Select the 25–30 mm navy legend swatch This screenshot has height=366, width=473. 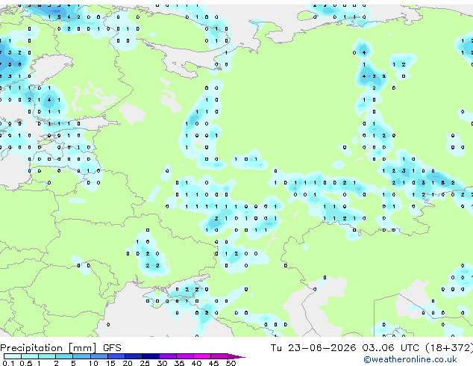(151, 356)
